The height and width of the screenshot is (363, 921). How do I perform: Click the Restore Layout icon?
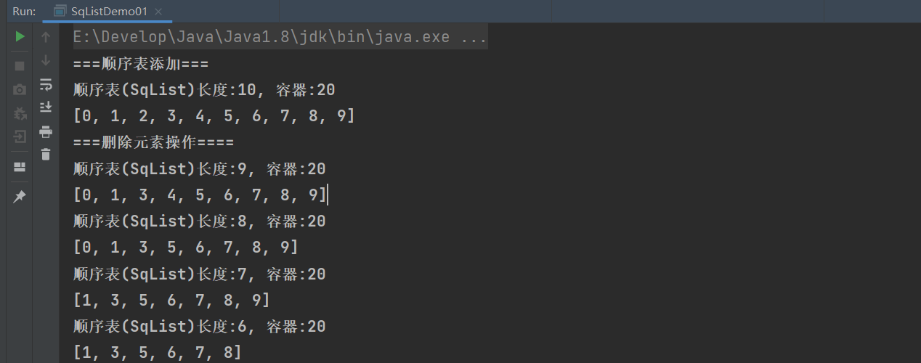[x=20, y=167]
